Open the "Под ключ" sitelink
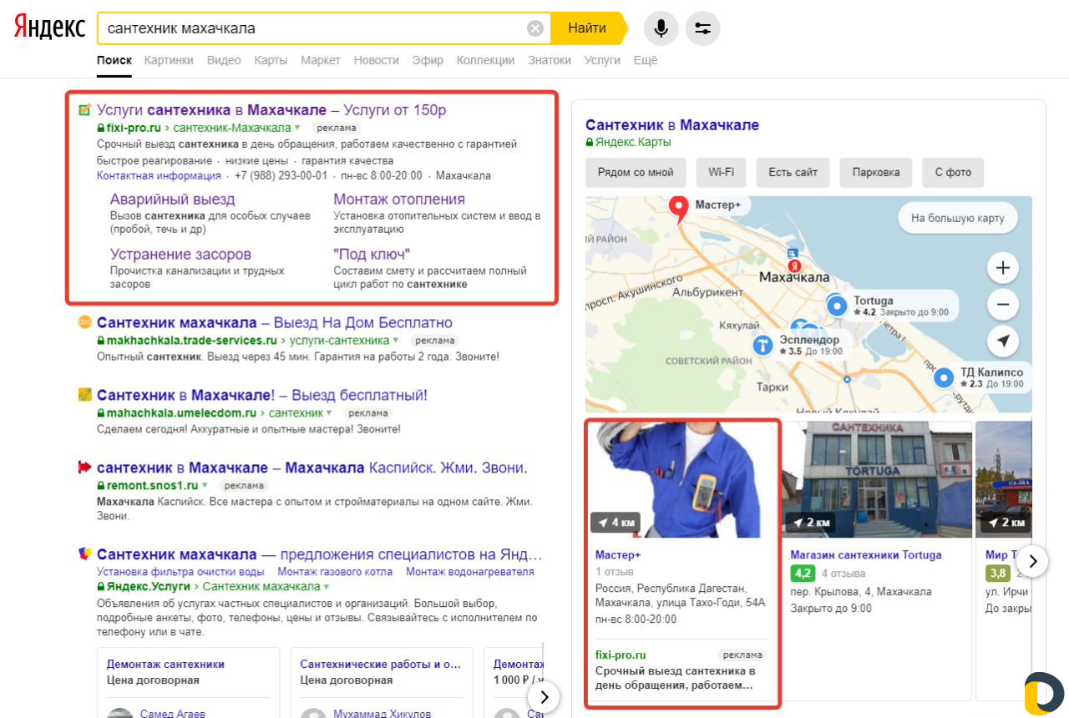The height and width of the screenshot is (718, 1069). (x=372, y=254)
